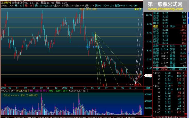Click the 【代码:600293 名称:三峡新材】 volume pane label
The height and width of the screenshot is (118, 189).
click(x=20, y=95)
